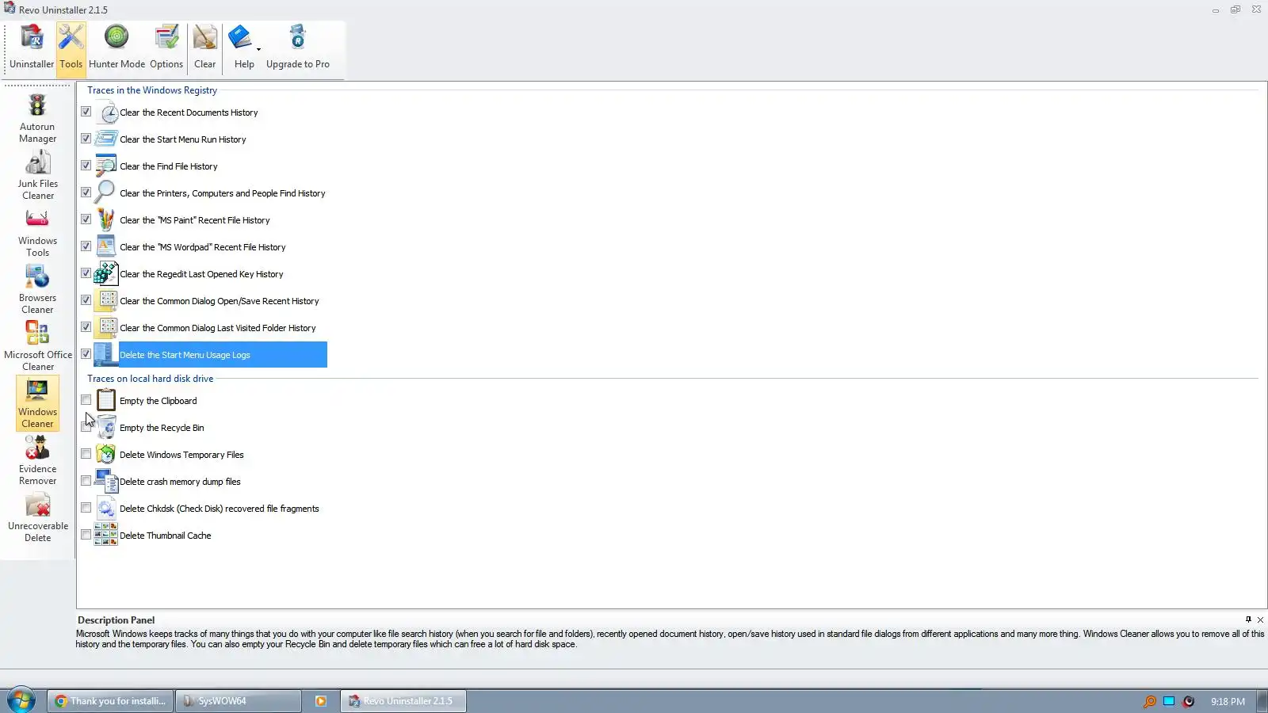1268x713 pixels.
Task: Click the Recent Documents History clock icon
Action: tap(108, 112)
